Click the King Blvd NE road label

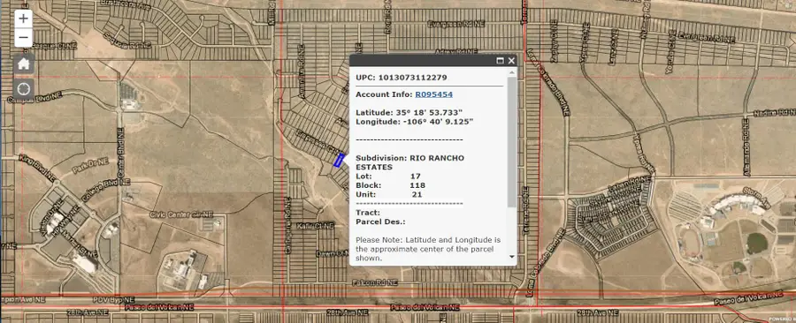pyautogui.click(x=36, y=168)
